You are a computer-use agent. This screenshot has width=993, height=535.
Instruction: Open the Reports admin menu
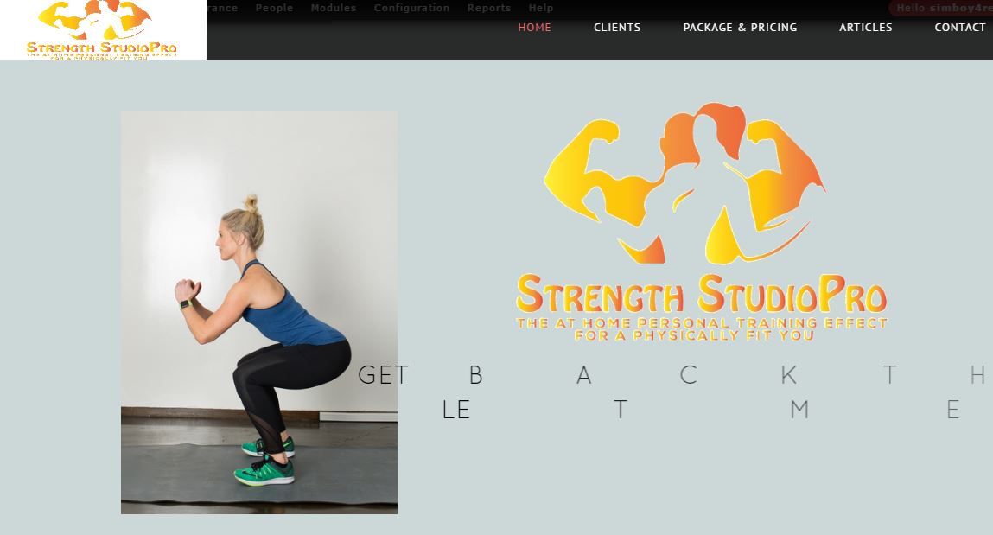click(489, 9)
